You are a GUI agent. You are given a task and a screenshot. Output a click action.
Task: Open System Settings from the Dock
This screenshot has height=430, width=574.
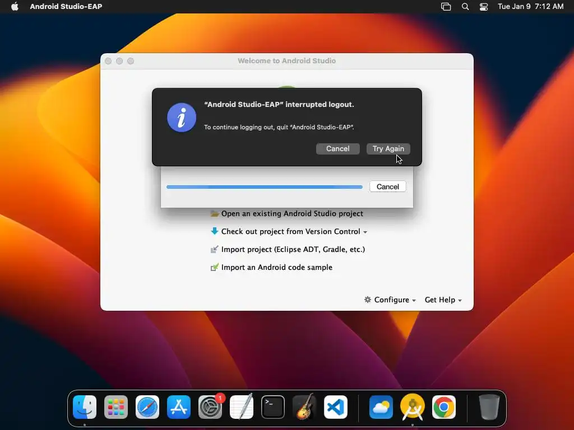pos(210,407)
